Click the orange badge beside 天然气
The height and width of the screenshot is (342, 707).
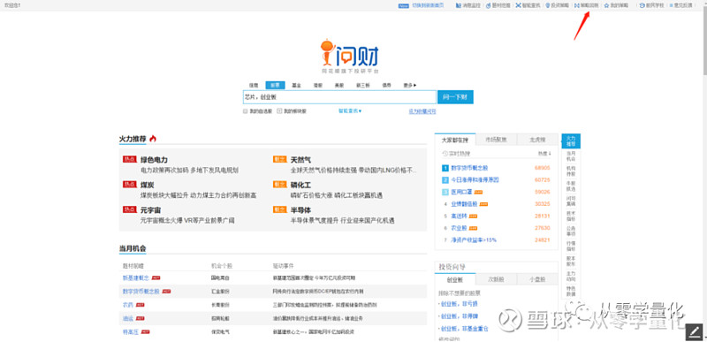tap(279, 159)
